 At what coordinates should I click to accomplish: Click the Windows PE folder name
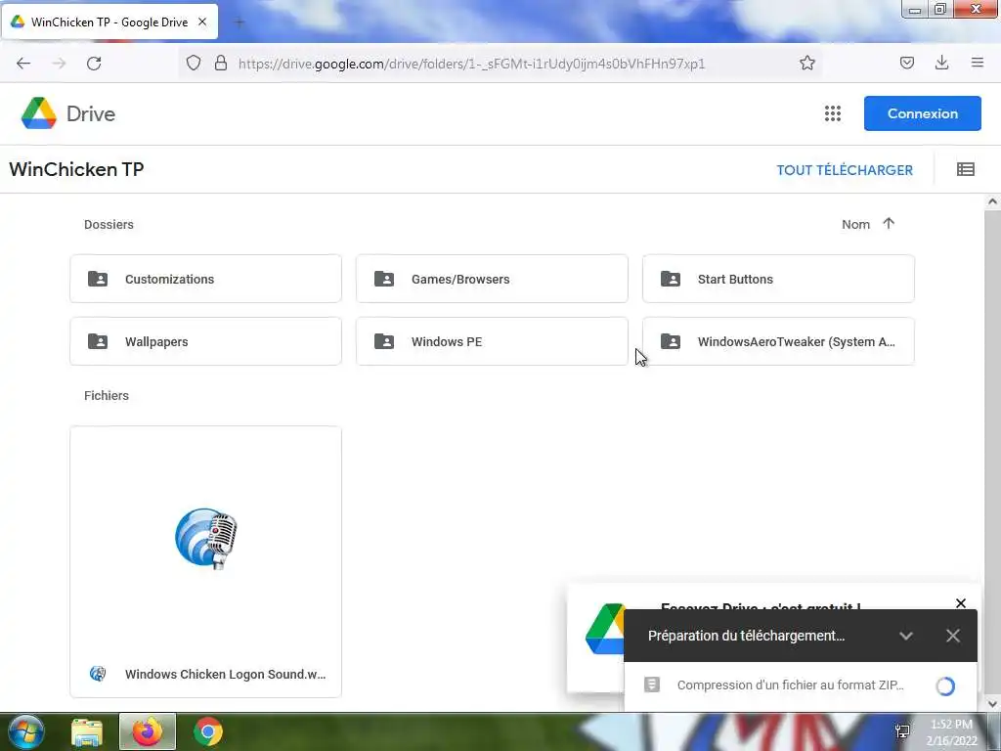point(447,341)
